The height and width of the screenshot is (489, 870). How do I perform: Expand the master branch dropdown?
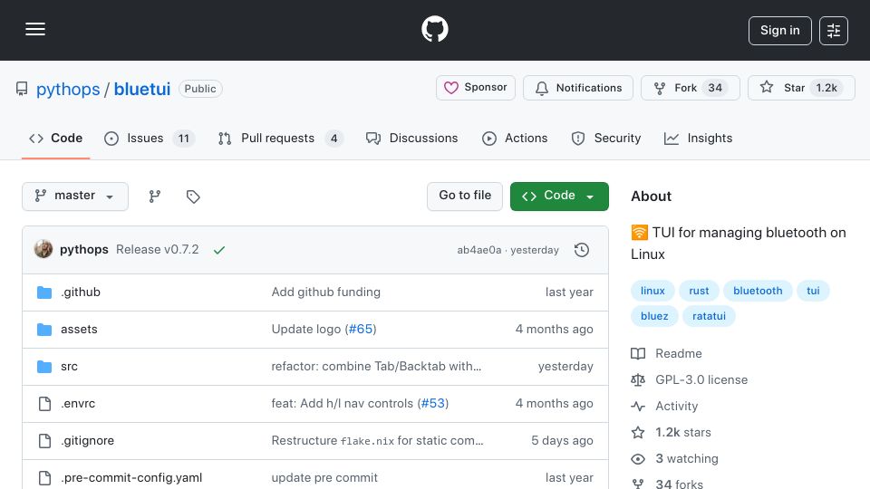[x=75, y=197]
